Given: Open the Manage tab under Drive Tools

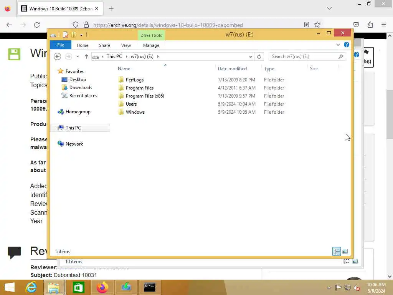Looking at the screenshot, I should (151, 45).
